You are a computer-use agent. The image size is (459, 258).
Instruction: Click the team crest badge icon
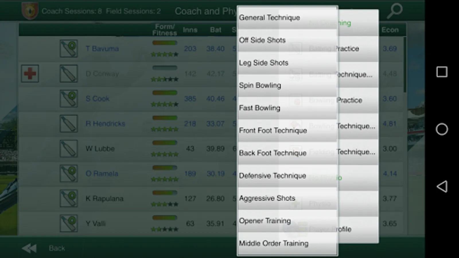pyautogui.click(x=30, y=11)
